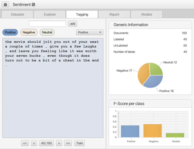194x149 pixels.
Task: Edit the Sentiment project name
Action: click(34, 5)
